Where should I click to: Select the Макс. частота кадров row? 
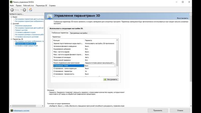click(84, 52)
